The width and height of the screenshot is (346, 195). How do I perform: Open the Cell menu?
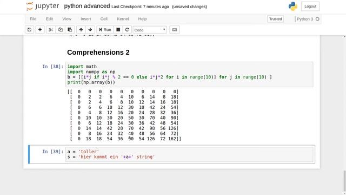click(104, 19)
